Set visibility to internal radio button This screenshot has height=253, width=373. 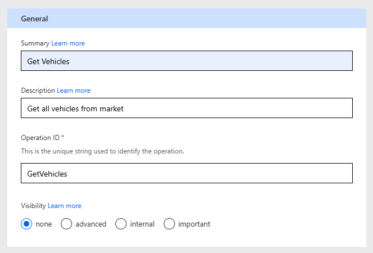(121, 224)
